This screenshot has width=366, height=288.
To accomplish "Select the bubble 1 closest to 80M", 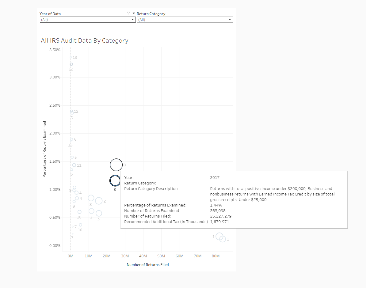I will (x=219, y=237).
